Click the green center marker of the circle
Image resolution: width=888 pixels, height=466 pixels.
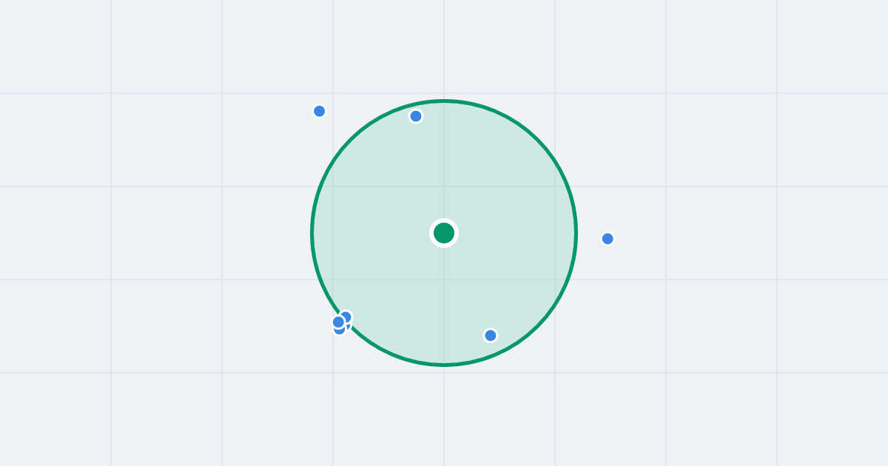pyautogui.click(x=444, y=233)
